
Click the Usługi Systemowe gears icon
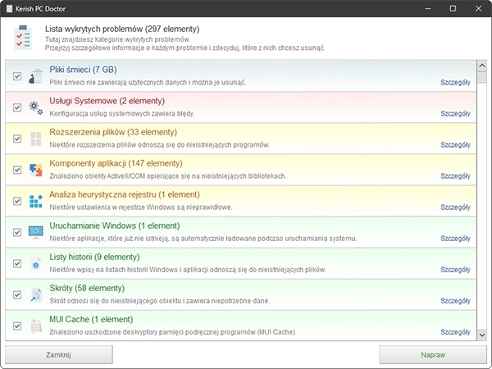click(x=35, y=107)
